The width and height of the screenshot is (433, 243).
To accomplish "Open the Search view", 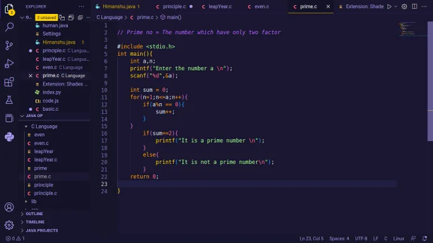I will coord(9,27).
